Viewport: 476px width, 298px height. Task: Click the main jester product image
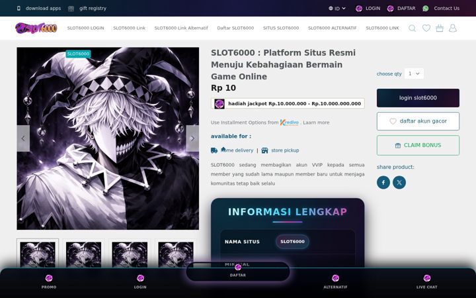pos(108,138)
